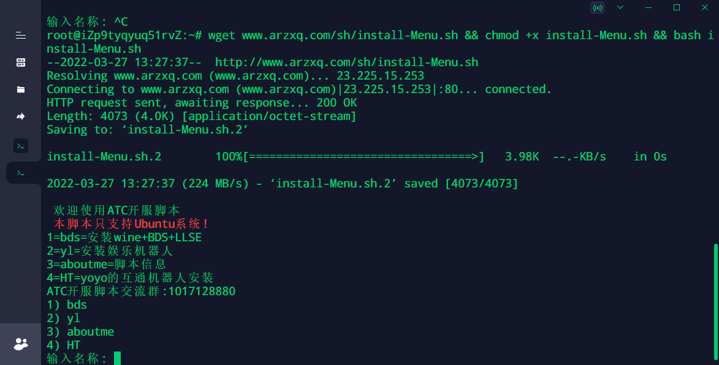Switch to the first terminal session tab
719x365 pixels.
[x=21, y=146]
